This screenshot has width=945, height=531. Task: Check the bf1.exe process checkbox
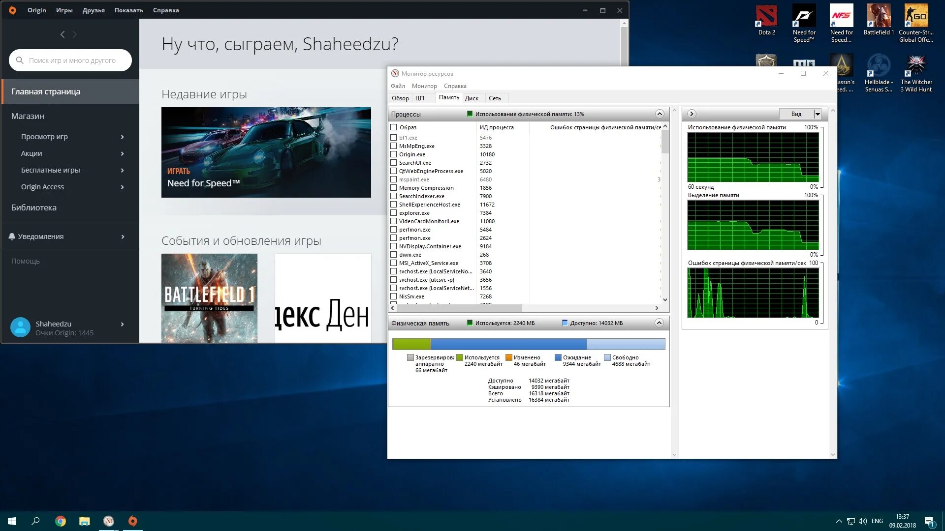point(394,138)
